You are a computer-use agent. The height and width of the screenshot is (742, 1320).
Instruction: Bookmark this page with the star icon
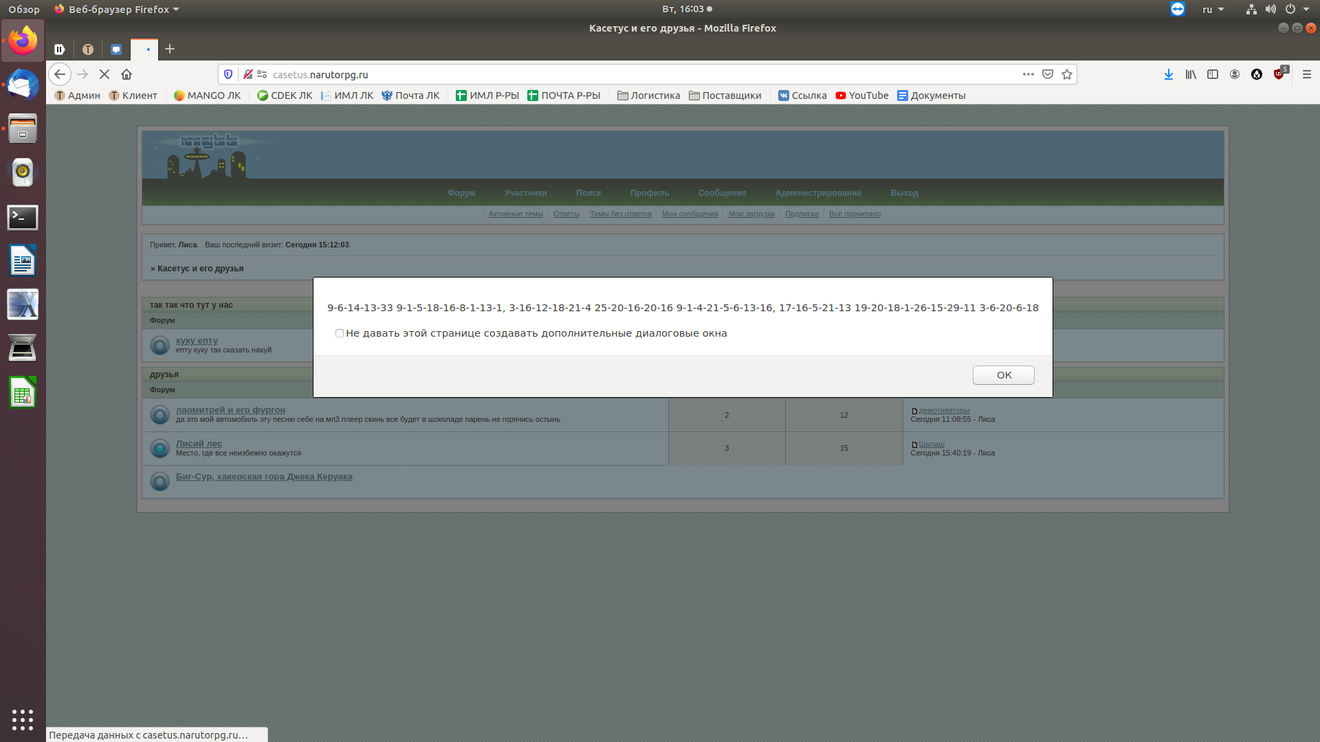click(x=1067, y=74)
